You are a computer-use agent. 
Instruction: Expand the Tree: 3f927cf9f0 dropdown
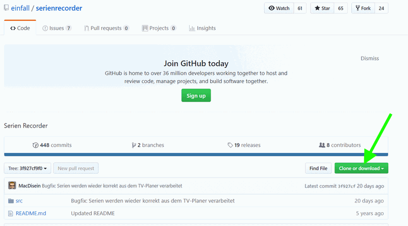[x=28, y=168]
